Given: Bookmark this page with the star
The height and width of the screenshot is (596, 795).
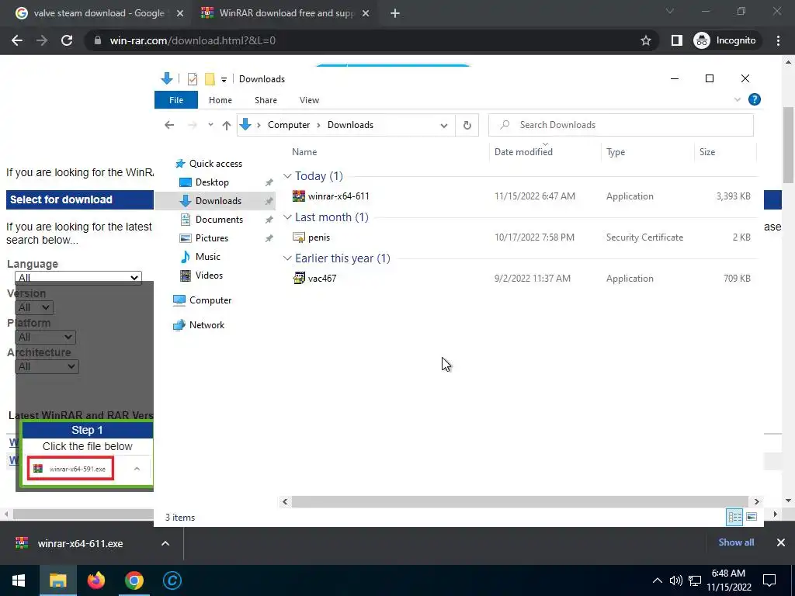Looking at the screenshot, I should [645, 40].
